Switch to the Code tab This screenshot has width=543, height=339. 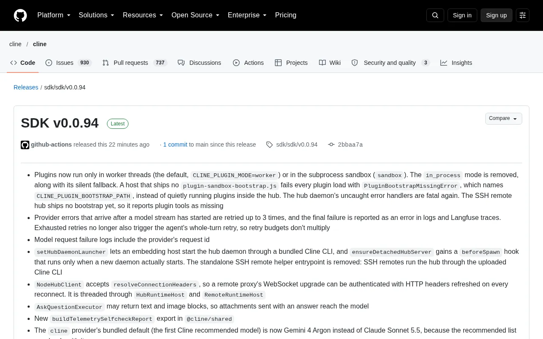tap(23, 63)
